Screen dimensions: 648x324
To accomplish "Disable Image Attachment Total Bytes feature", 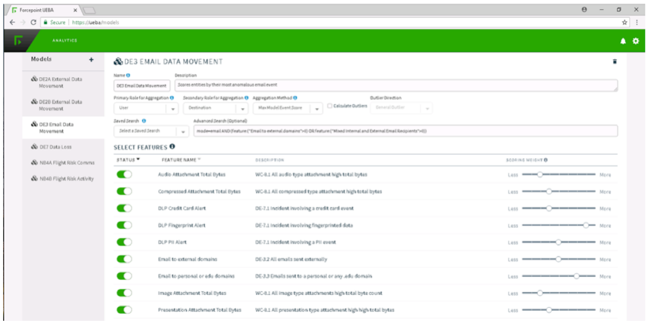I will point(124,293).
